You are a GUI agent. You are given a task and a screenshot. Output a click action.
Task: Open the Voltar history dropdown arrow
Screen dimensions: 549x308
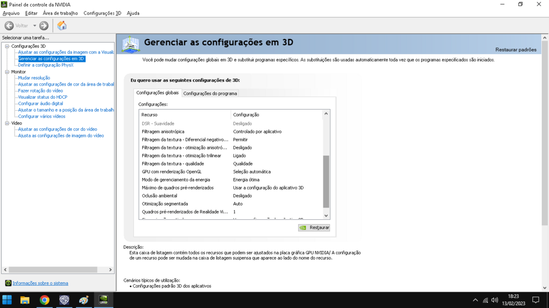pyautogui.click(x=35, y=26)
